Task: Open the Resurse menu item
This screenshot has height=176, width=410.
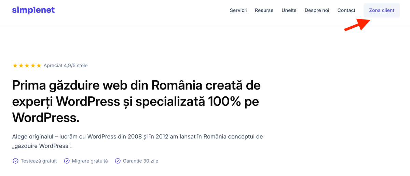Action: coord(264,10)
